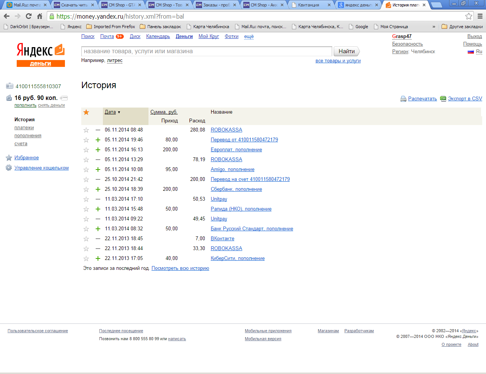Open the Другие закладки bookmarks folder
This screenshot has height=374, width=486.
(462, 27)
